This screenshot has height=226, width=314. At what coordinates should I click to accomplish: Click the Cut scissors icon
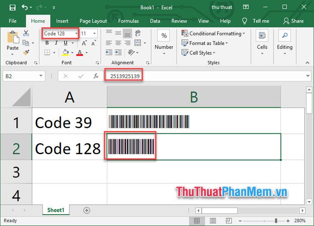26,33
